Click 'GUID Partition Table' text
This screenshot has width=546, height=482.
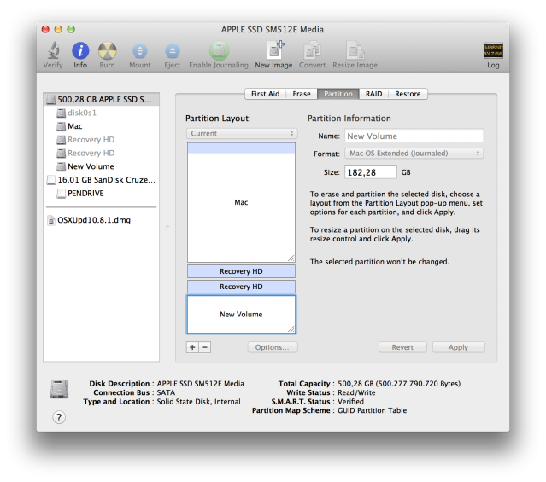[372, 410]
